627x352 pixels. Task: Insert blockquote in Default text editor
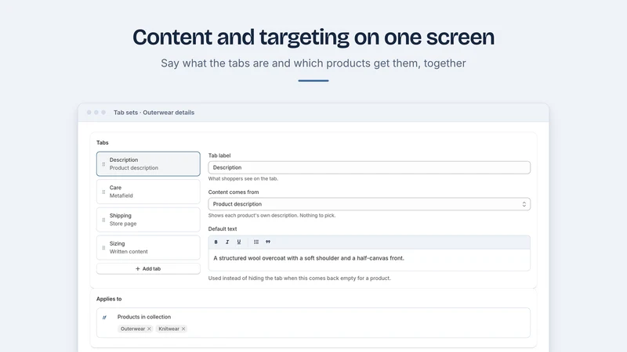point(268,242)
